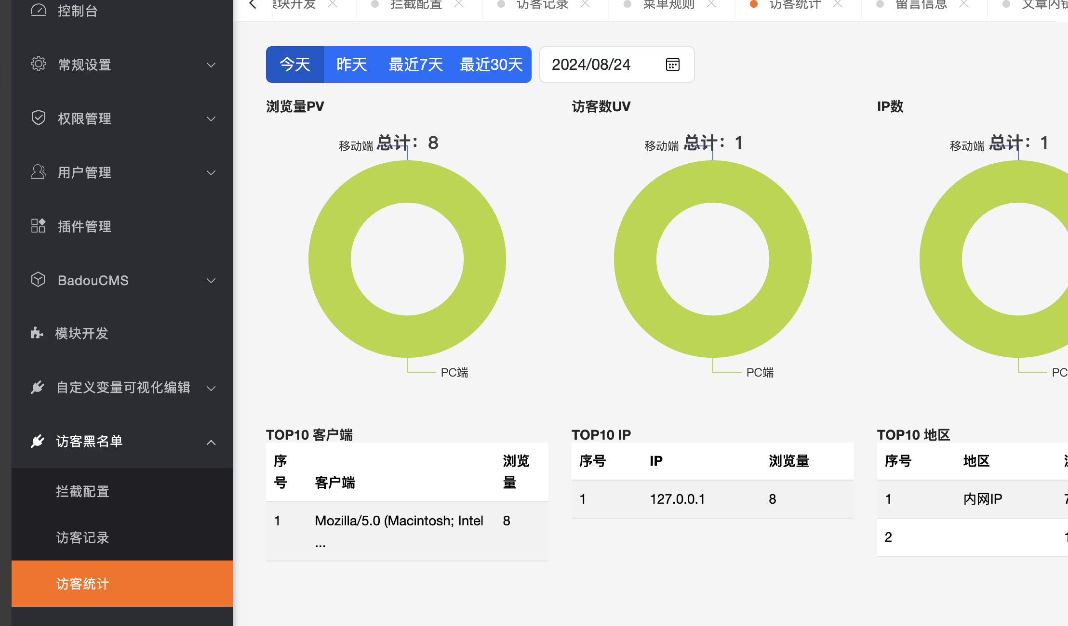Expand the 常规设置 sidebar section

pyautogui.click(x=211, y=65)
